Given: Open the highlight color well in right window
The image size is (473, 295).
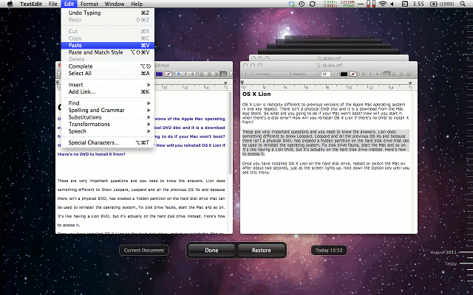Looking at the screenshot, I should click(x=353, y=74).
